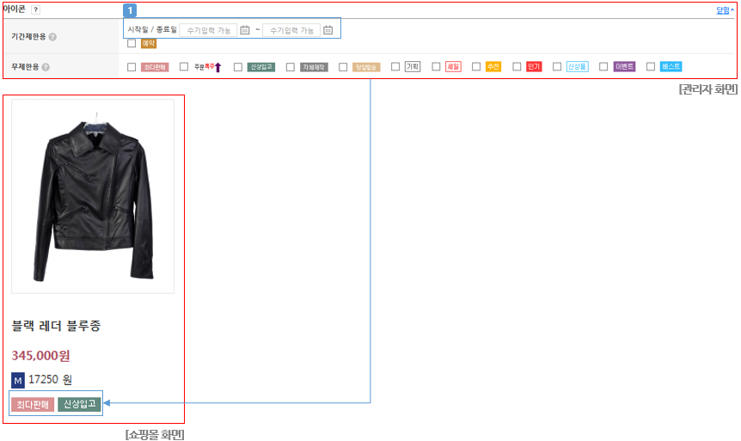The image size is (741, 441).
Task: Click the blue-outlined 신상품 badge icon
Action: coord(577,67)
